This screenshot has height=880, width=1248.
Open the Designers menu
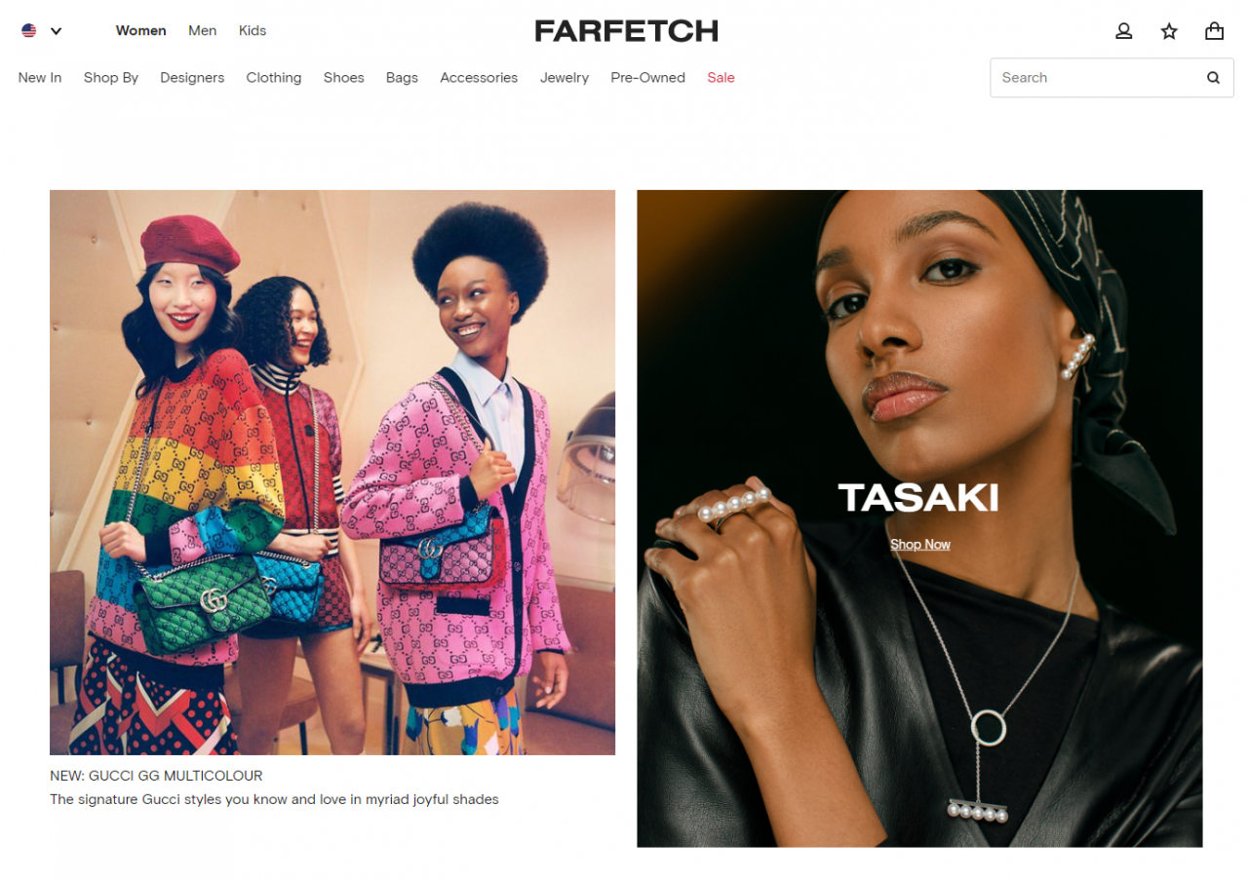click(192, 77)
